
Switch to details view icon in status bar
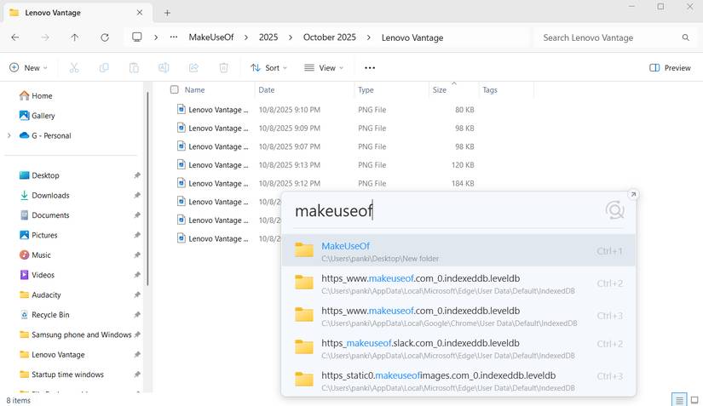(679, 400)
